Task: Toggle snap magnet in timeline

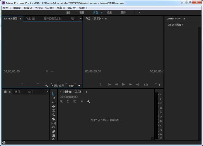Action: 68,101
